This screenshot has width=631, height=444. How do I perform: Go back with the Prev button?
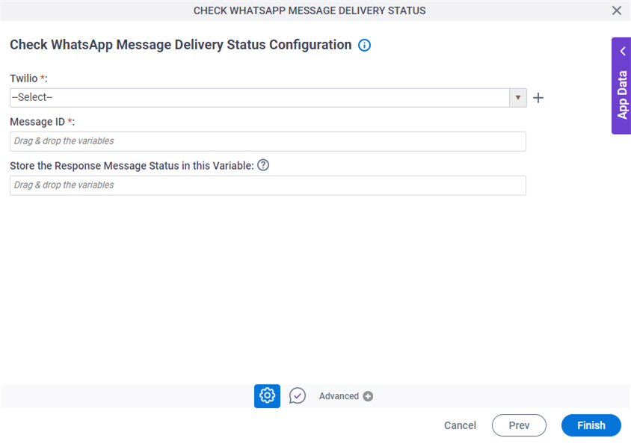[x=519, y=425]
